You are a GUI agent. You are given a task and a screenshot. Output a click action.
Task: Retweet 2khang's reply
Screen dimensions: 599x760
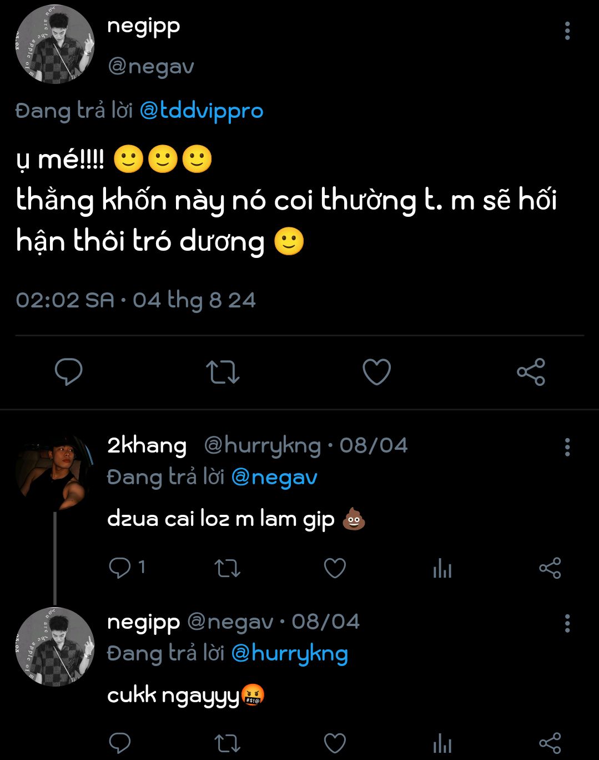coord(227,568)
